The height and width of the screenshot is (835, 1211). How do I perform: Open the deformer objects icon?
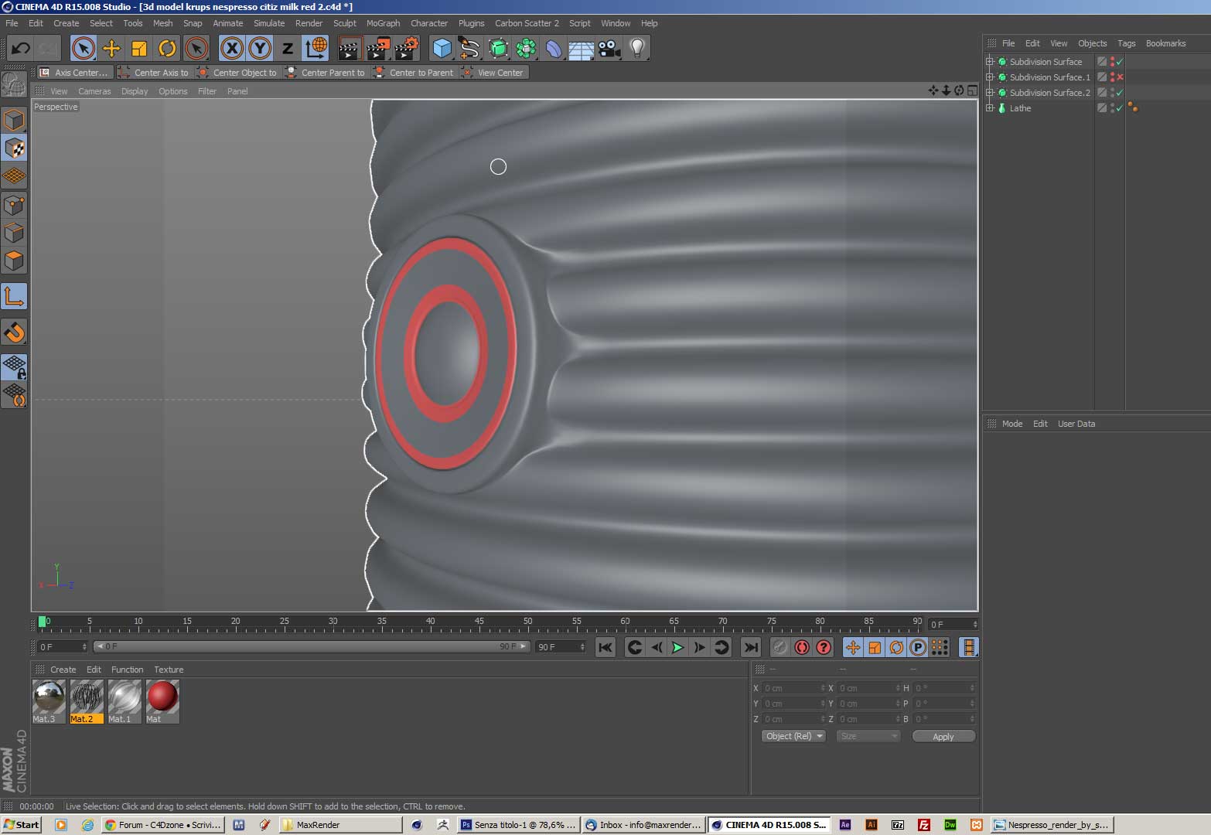[554, 48]
